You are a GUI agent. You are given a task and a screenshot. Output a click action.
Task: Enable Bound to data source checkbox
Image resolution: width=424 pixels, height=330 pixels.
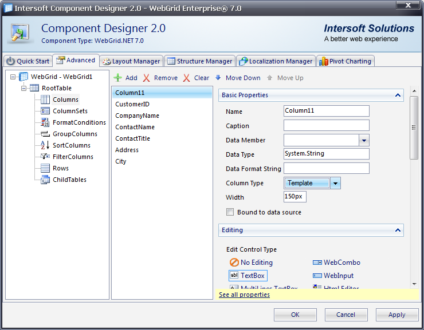(230, 212)
